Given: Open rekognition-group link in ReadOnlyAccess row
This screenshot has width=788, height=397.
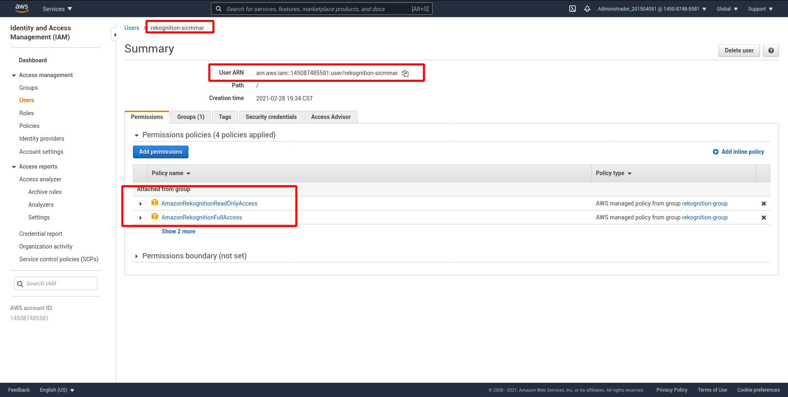Looking at the screenshot, I should point(705,203).
